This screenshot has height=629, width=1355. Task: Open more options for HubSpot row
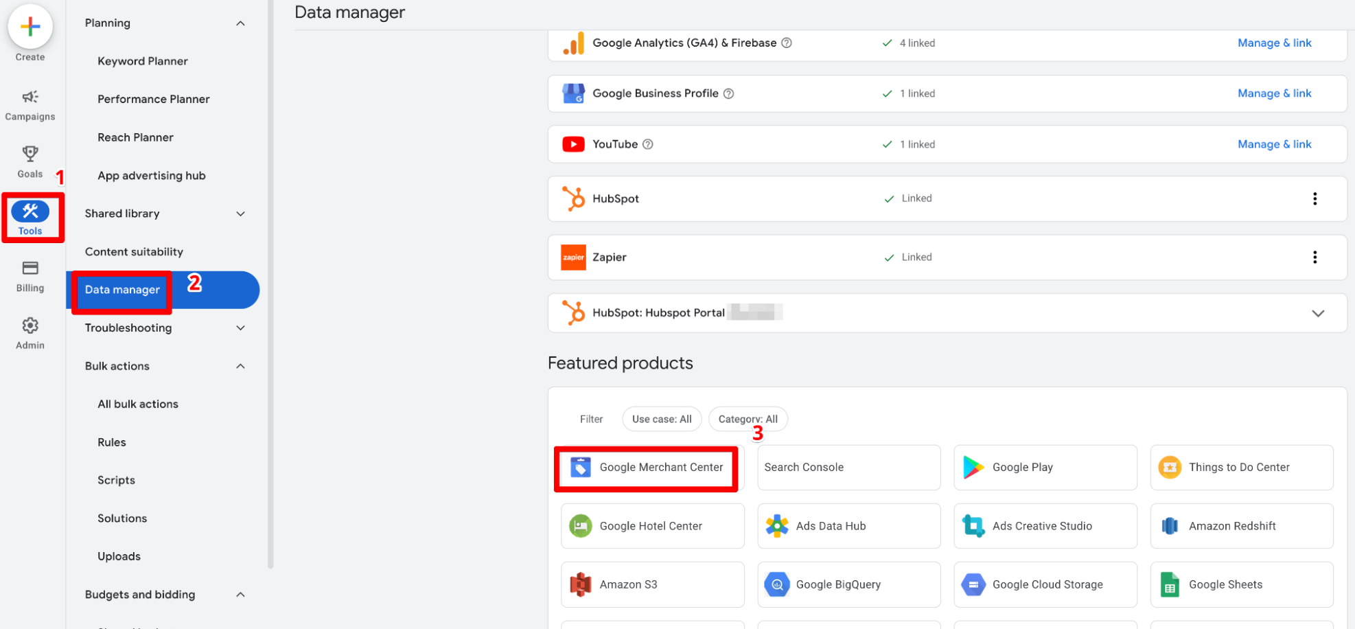pyautogui.click(x=1315, y=198)
